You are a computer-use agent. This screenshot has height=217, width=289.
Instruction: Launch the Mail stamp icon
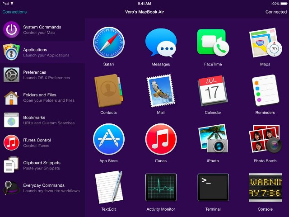pos(161,91)
